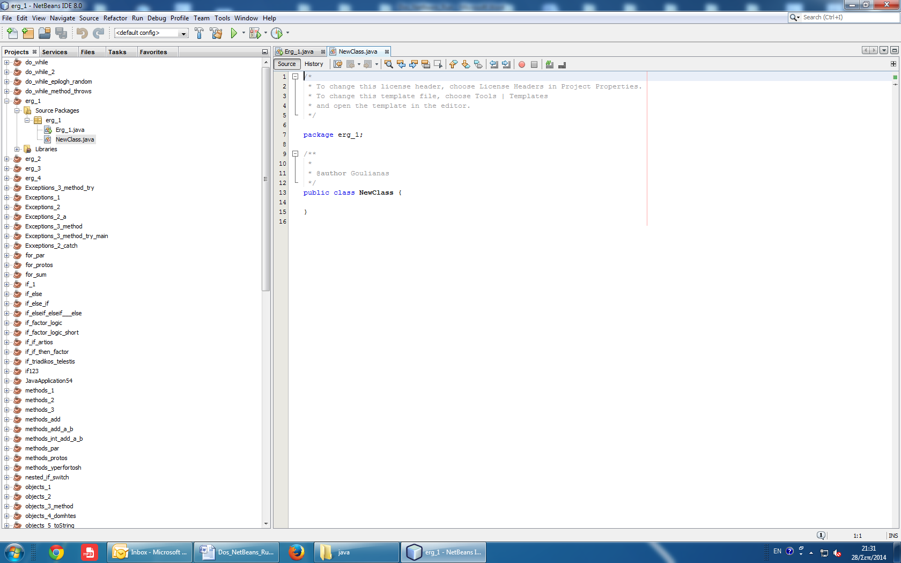Expand the do_while project node
Viewport: 901px width, 563px height.
pyautogui.click(x=7, y=62)
